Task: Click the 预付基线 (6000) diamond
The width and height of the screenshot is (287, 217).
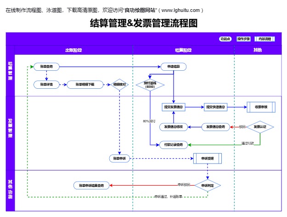Action: tap(150, 85)
